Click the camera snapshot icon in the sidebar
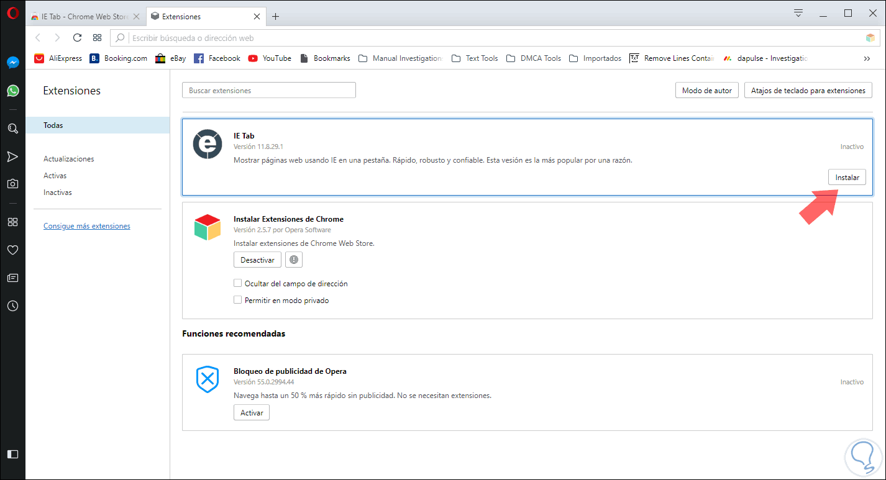This screenshot has height=480, width=886. 12,184
